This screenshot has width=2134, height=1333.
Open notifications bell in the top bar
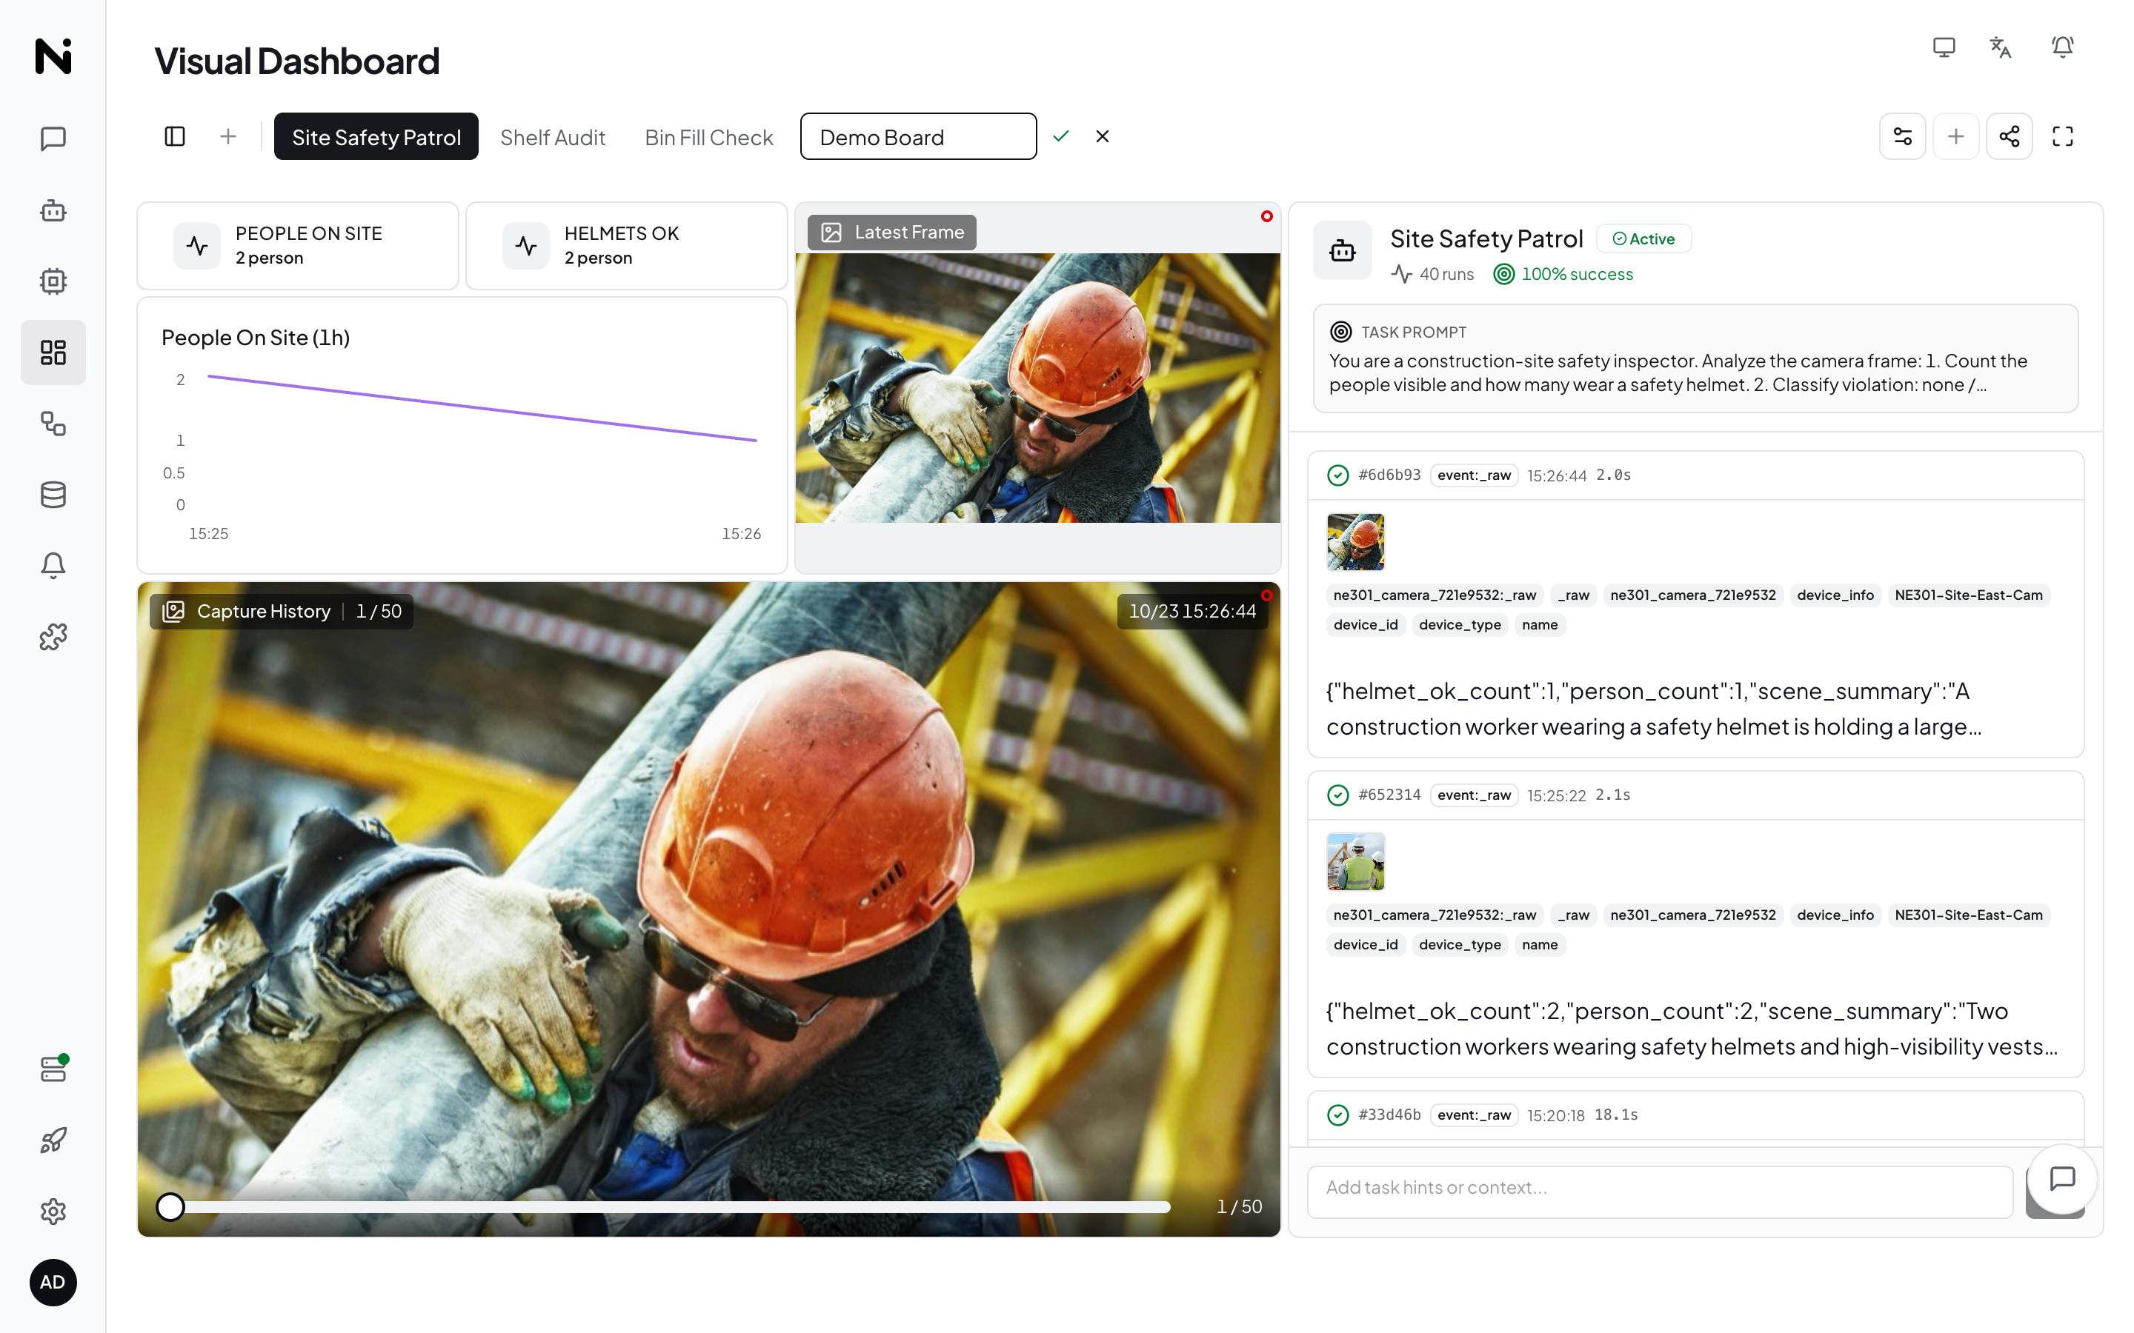(2061, 47)
